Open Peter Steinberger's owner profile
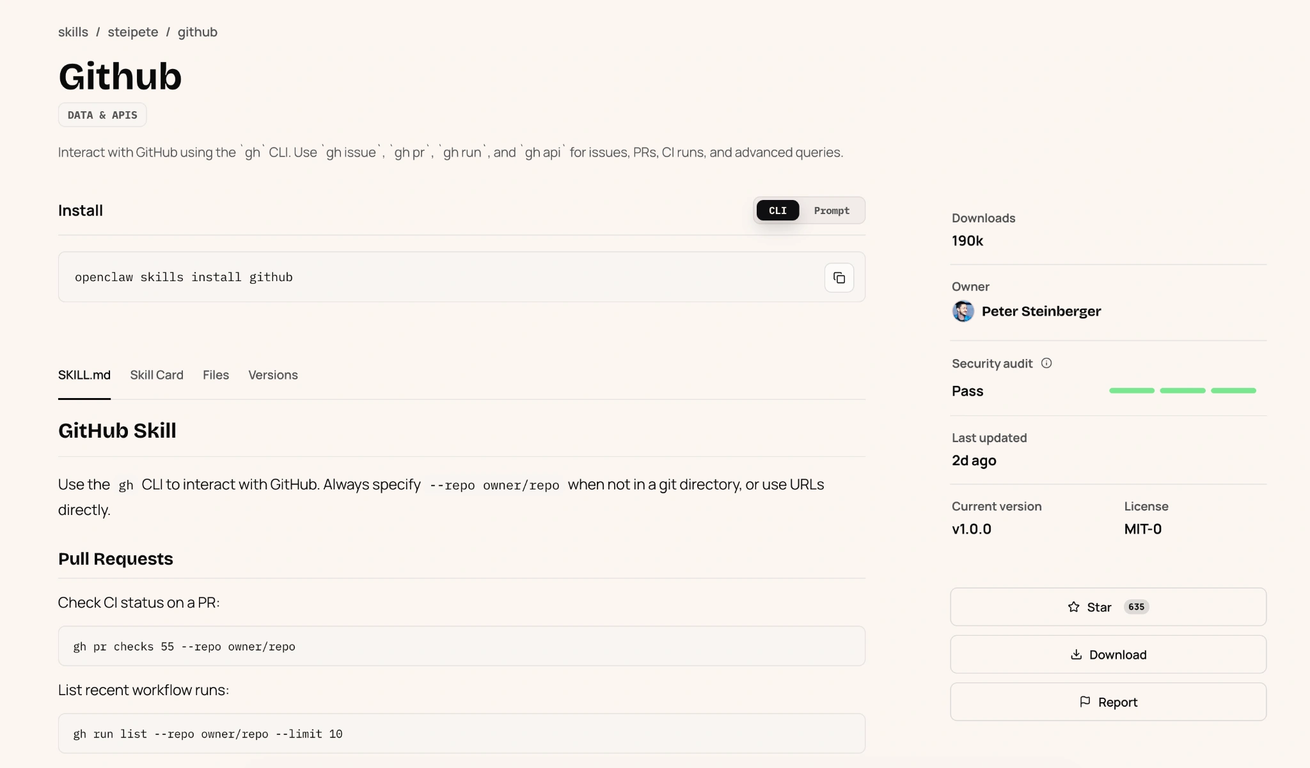 (1041, 311)
